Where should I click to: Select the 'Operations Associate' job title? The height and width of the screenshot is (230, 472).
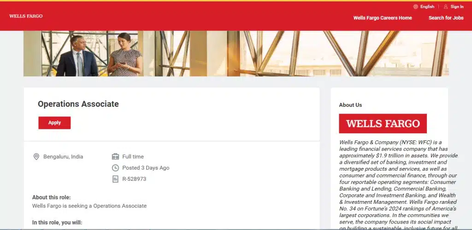point(78,104)
